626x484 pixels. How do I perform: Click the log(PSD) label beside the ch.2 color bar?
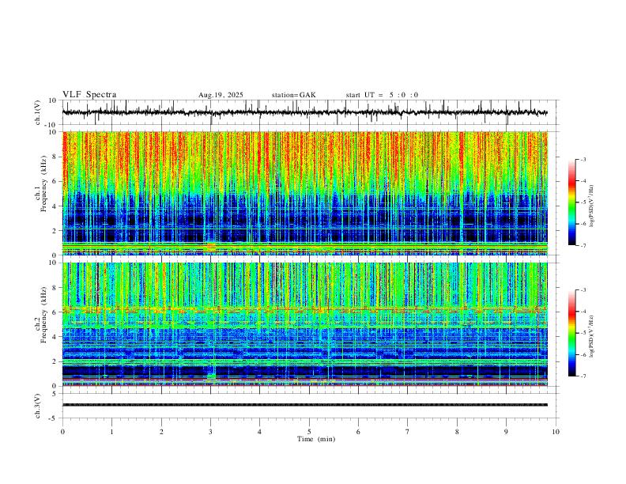[592, 337]
